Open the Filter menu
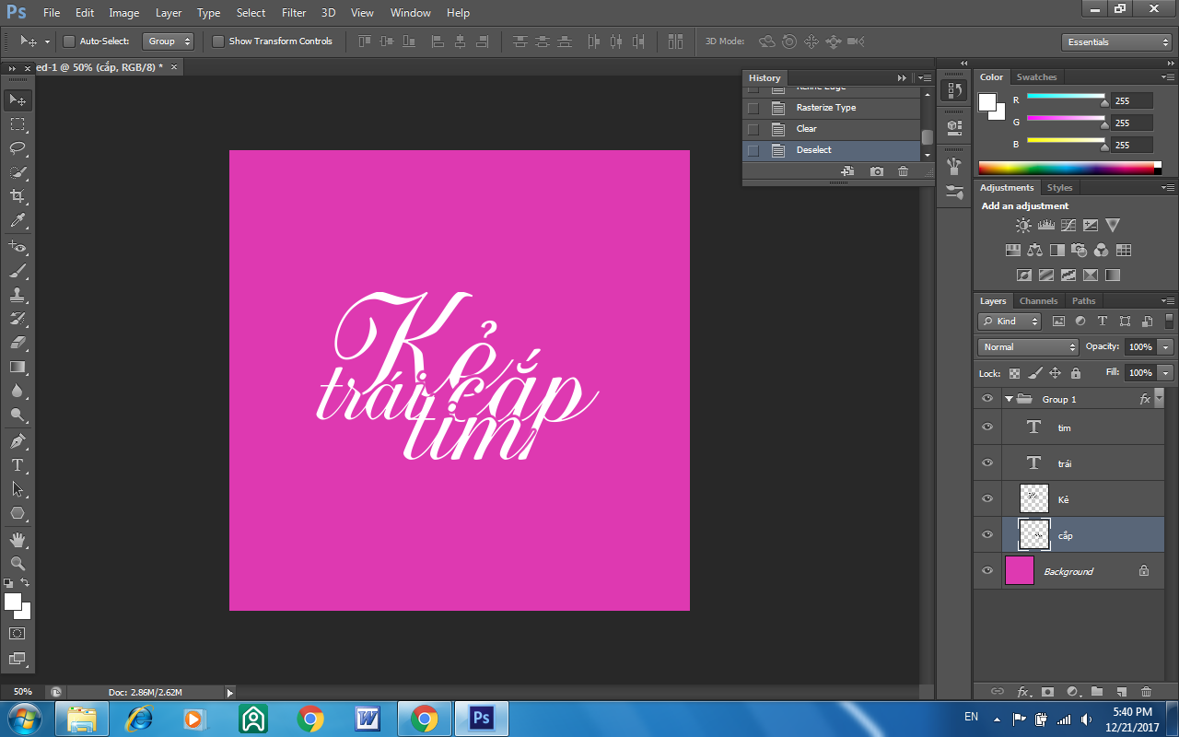1179x737 pixels. tap(294, 13)
